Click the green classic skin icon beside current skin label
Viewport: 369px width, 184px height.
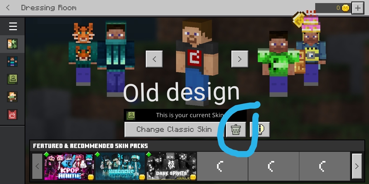pos(131,115)
